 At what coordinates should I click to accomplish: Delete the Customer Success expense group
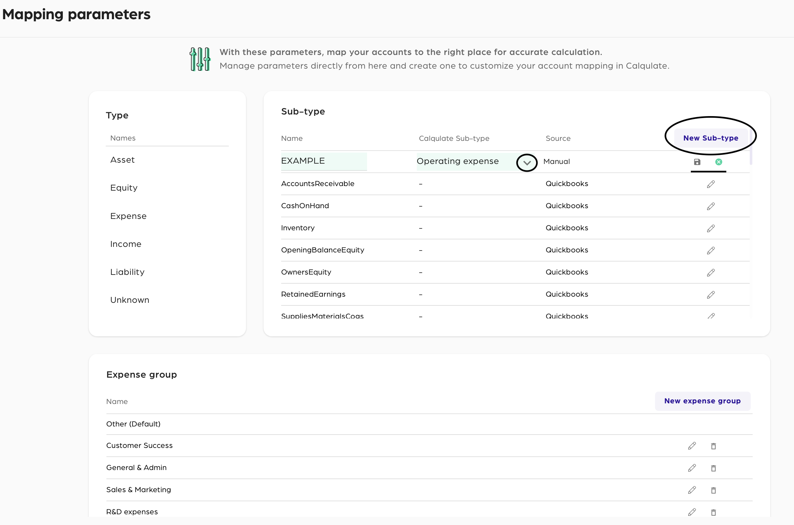pyautogui.click(x=713, y=446)
